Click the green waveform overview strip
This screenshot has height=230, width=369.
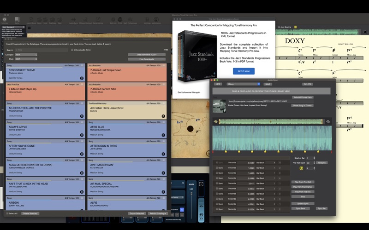click(x=271, y=121)
